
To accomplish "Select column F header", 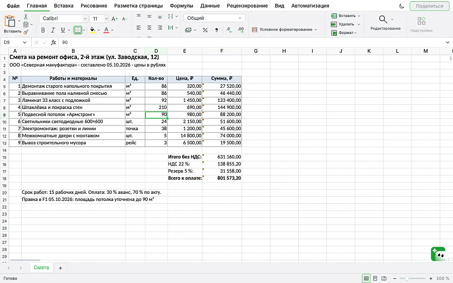I will pyautogui.click(x=222, y=51).
